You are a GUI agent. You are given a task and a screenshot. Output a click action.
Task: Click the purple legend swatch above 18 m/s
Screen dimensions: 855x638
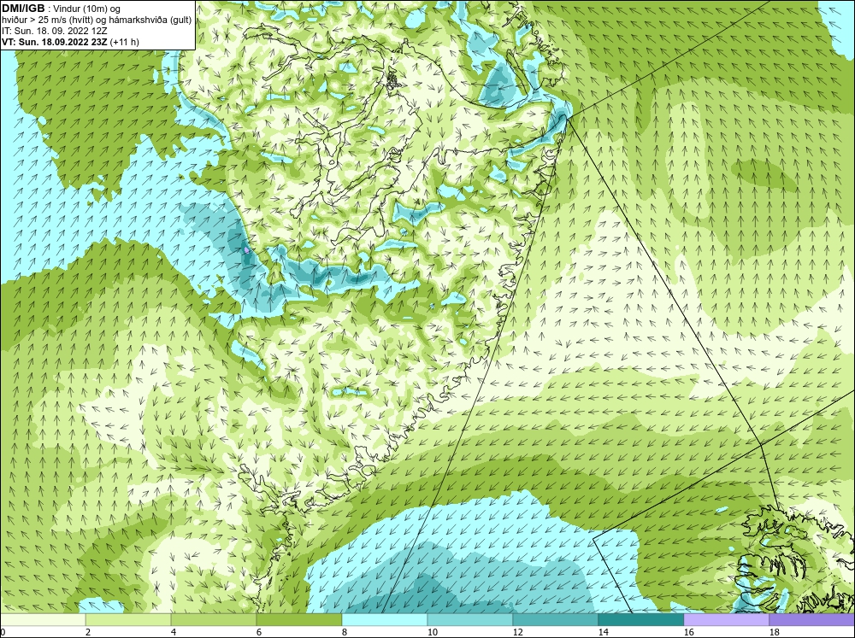[812, 619]
